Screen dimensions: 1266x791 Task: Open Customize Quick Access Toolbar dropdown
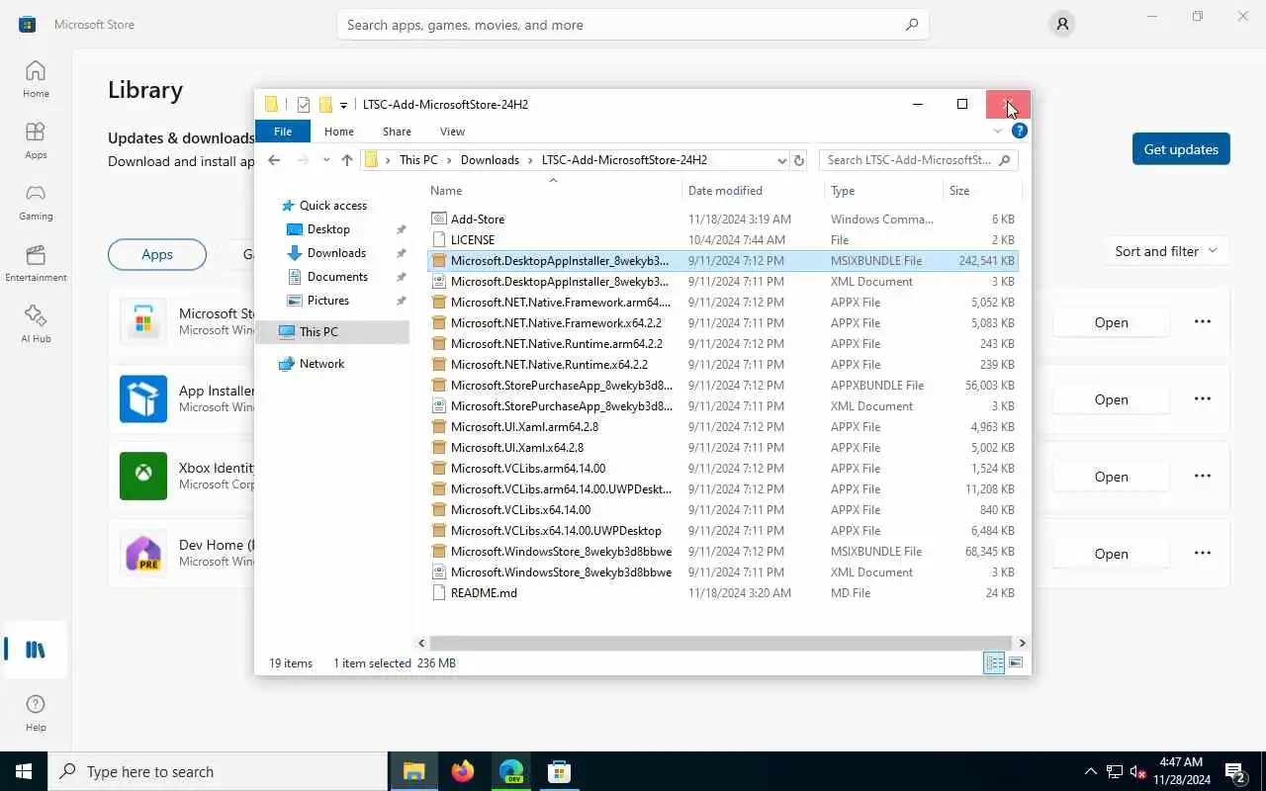click(343, 105)
